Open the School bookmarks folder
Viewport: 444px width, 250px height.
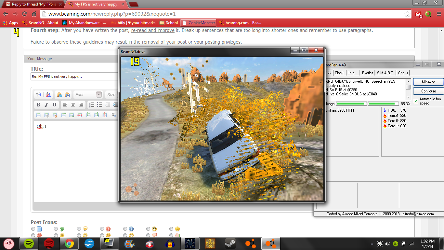tap(169, 23)
